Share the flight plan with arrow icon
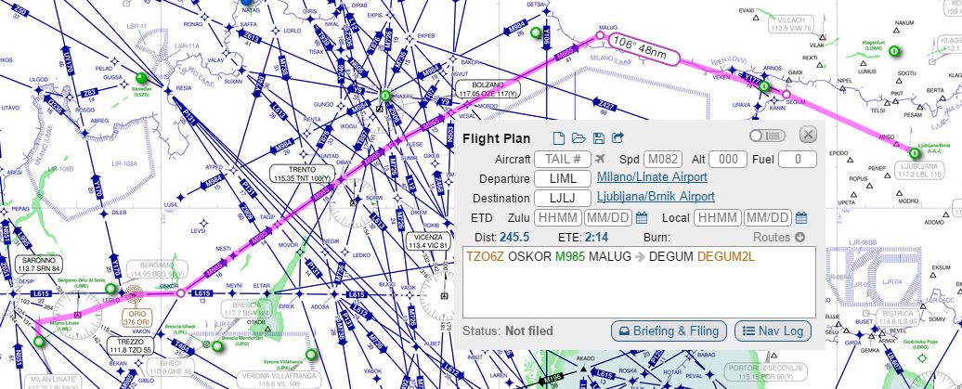This screenshot has height=389, width=962. [x=618, y=138]
